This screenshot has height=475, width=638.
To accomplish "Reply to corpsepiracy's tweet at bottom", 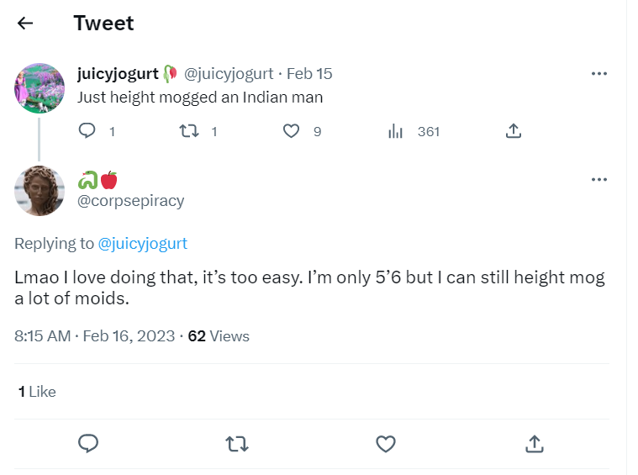I will pos(88,444).
